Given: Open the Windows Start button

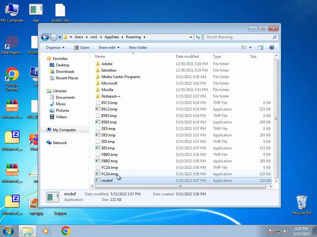Looking at the screenshot, I should [x=8, y=231].
